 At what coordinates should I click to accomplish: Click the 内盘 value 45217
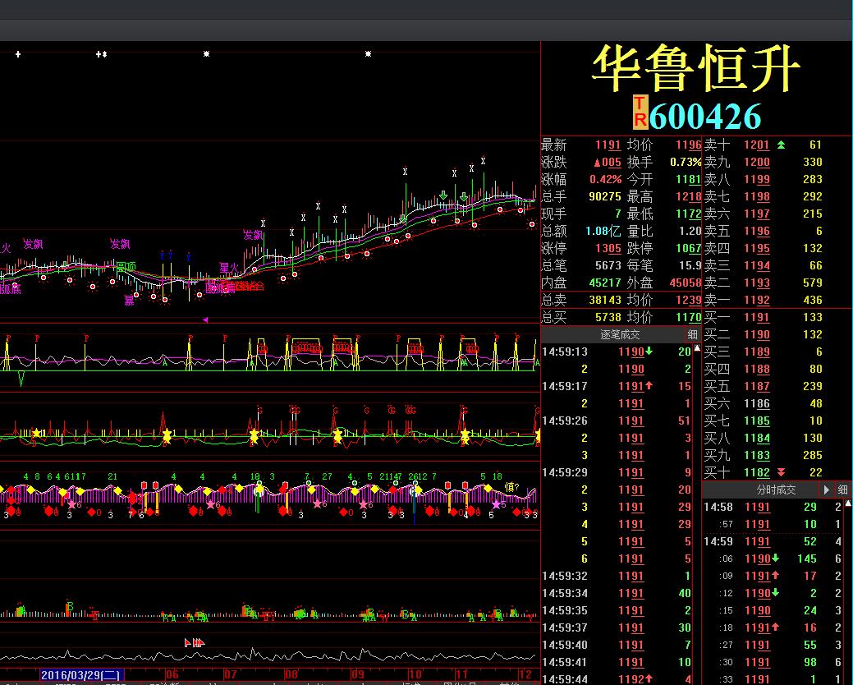605,283
